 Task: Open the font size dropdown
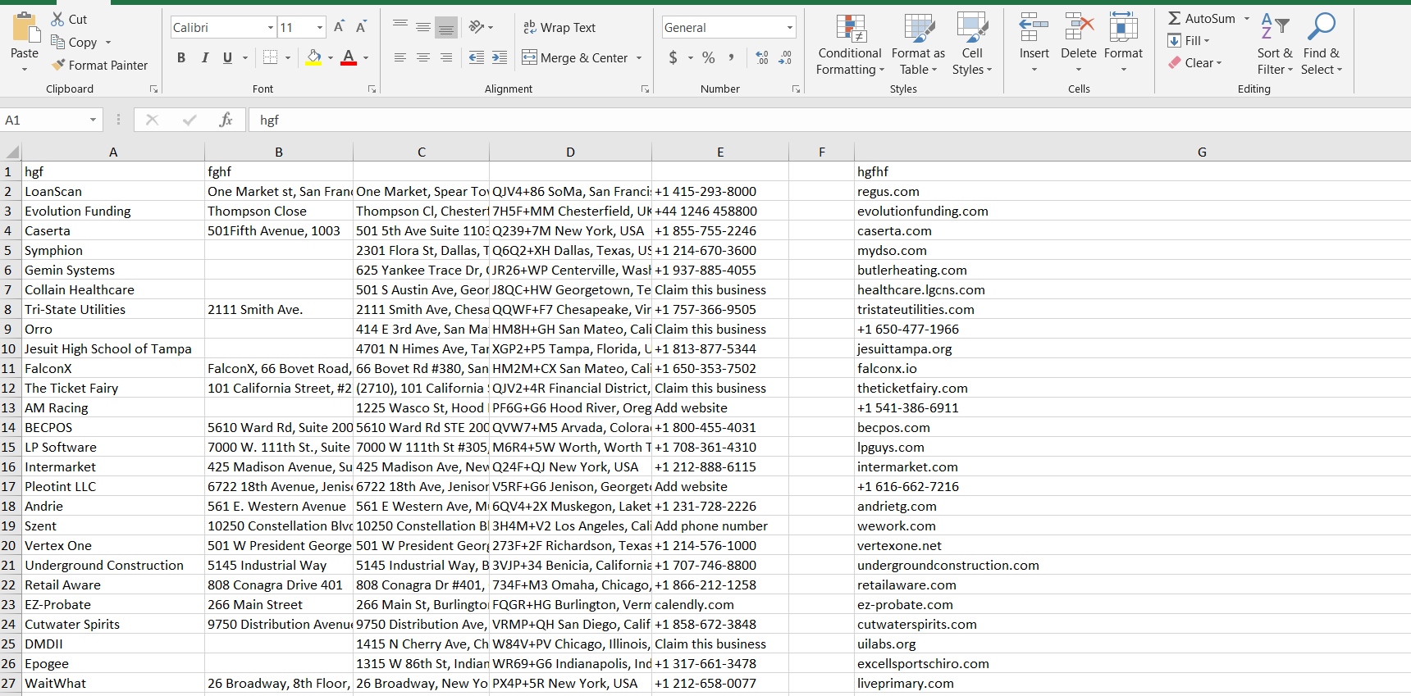[x=320, y=27]
